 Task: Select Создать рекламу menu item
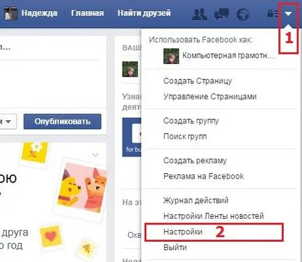click(x=195, y=161)
